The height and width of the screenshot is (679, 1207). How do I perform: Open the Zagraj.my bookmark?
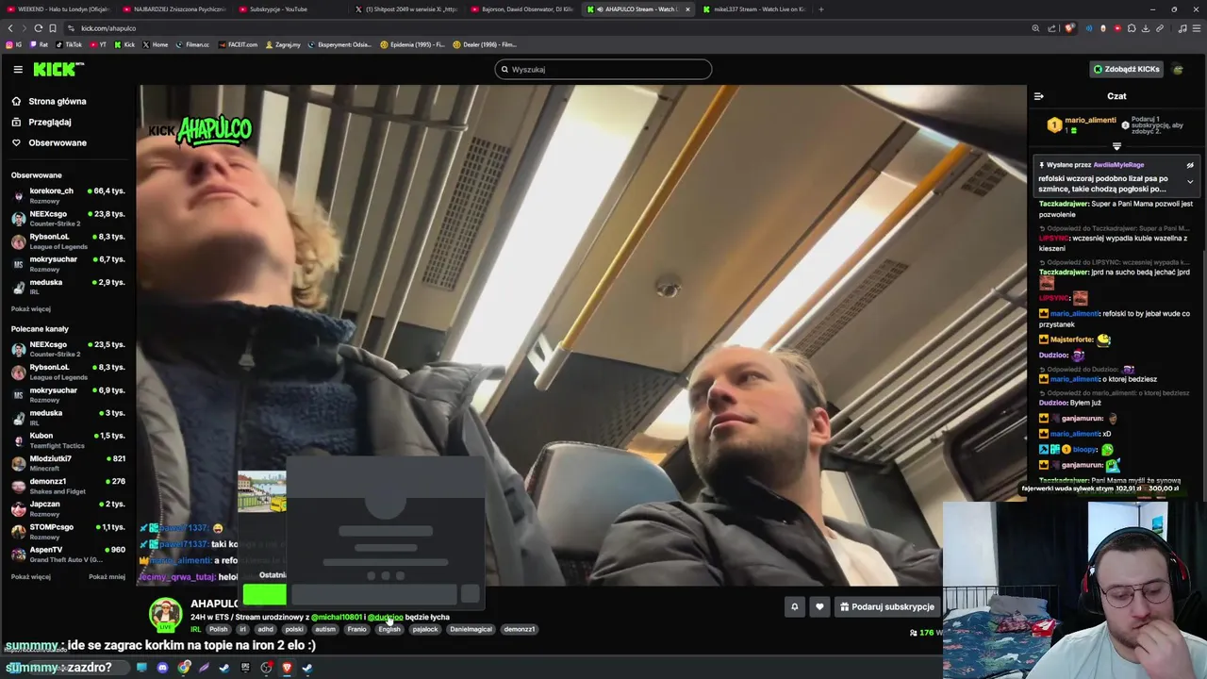click(x=282, y=44)
